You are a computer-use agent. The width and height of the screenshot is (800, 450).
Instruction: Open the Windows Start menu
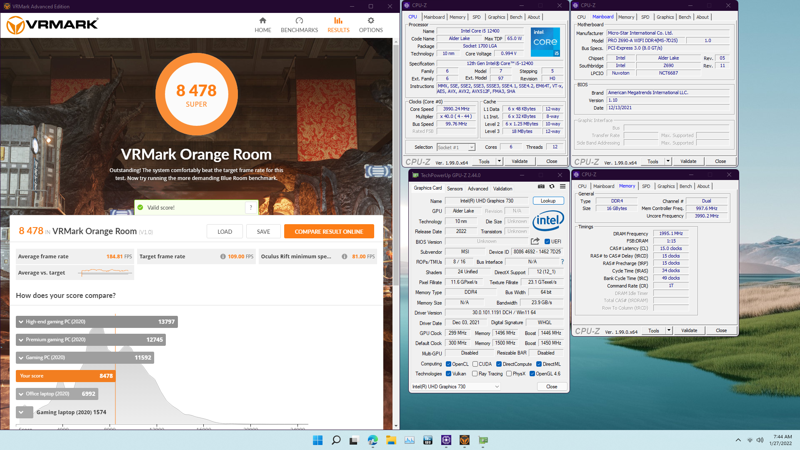click(x=317, y=440)
